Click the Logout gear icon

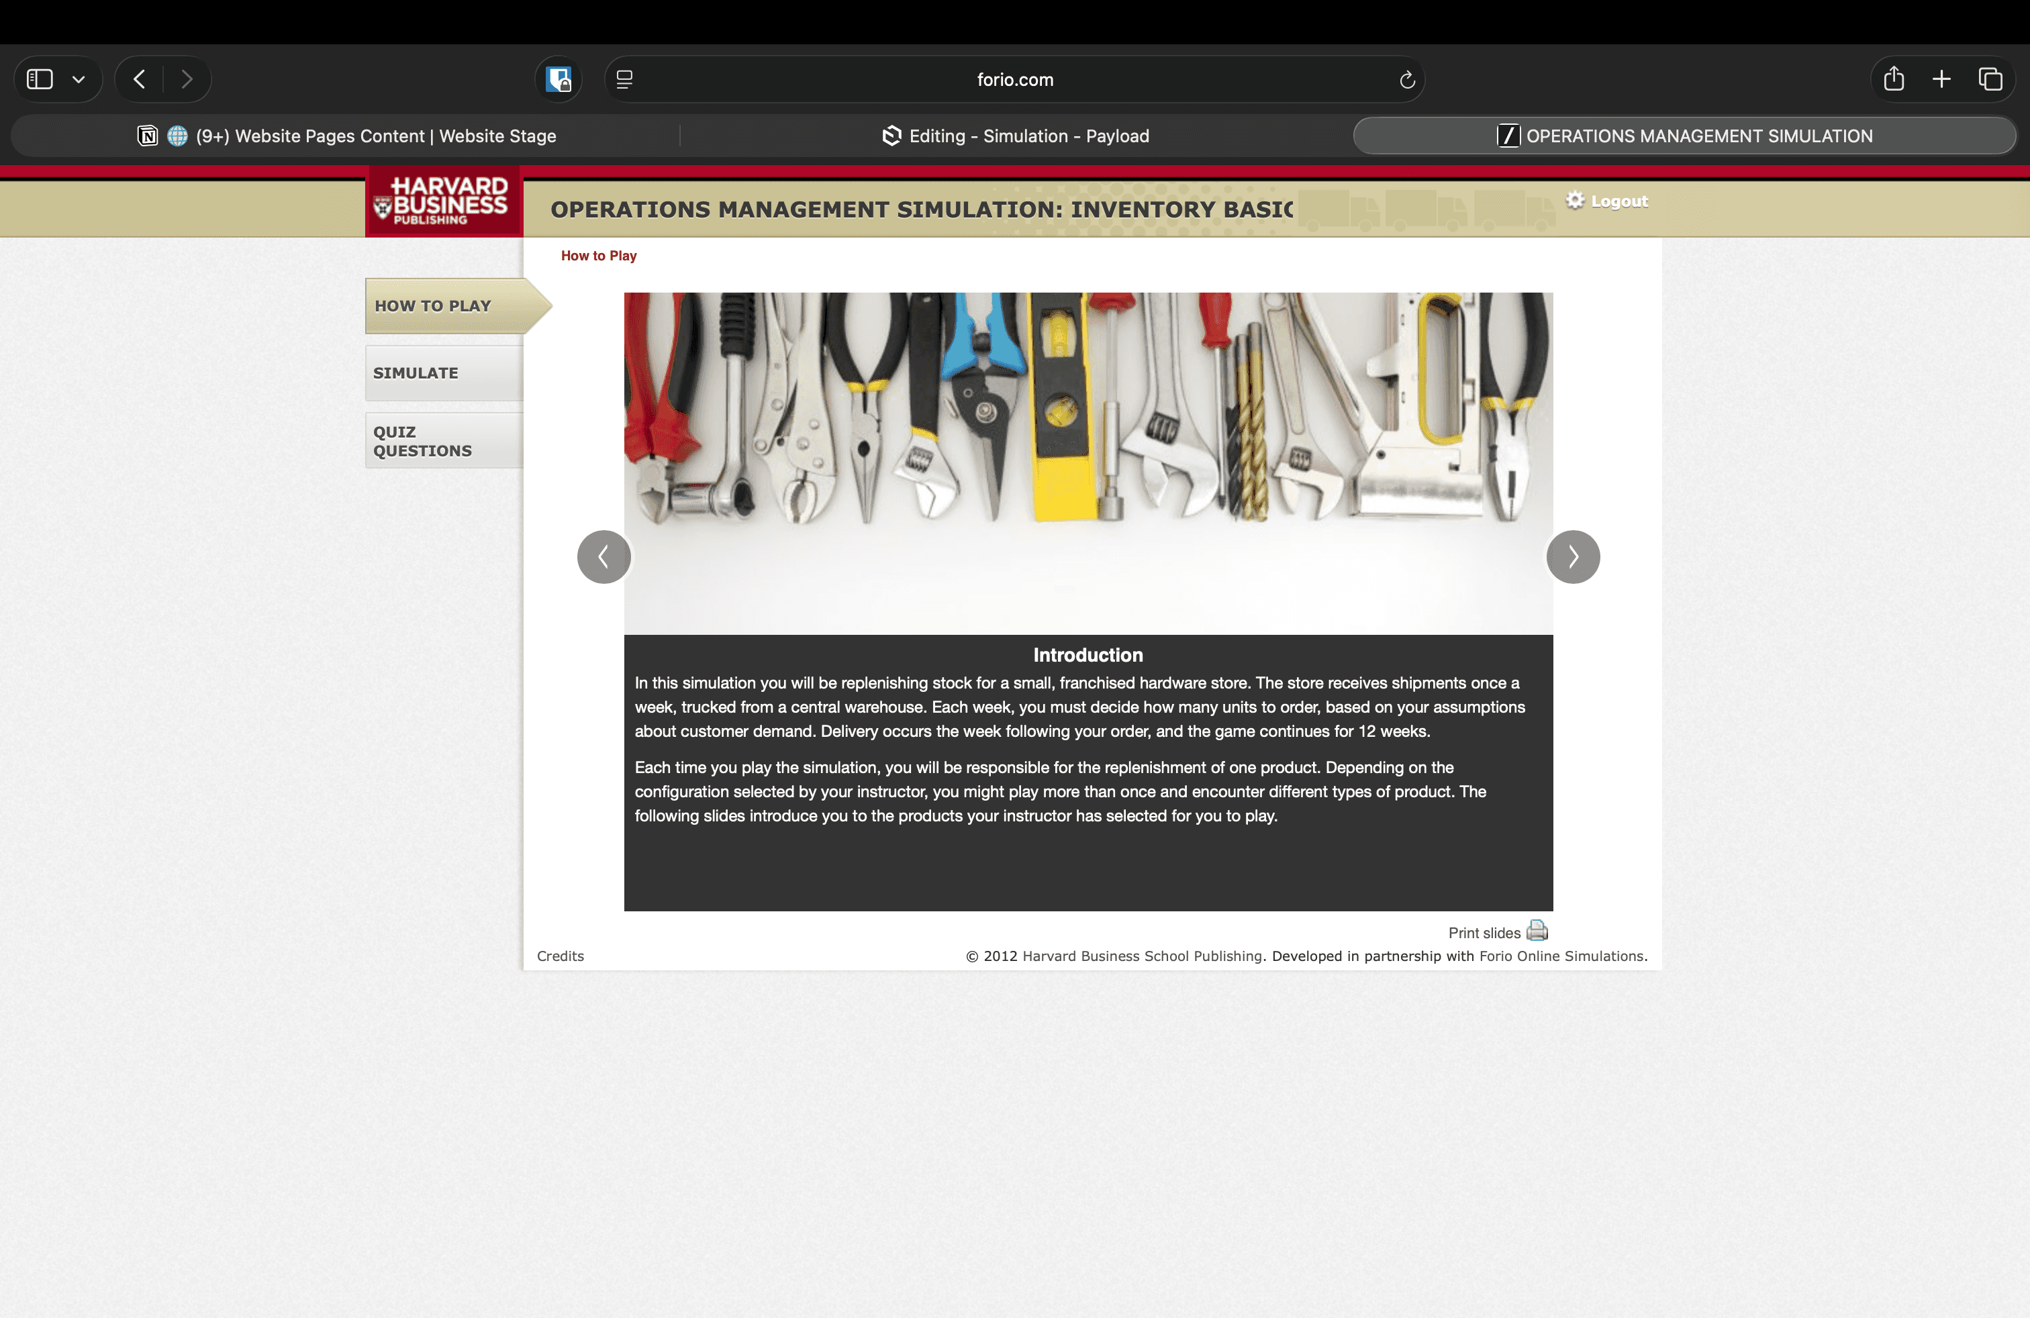[x=1575, y=199]
